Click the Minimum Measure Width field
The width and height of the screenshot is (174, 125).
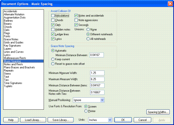point(97,73)
